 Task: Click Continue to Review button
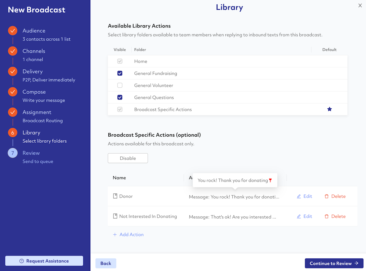pos(334,263)
